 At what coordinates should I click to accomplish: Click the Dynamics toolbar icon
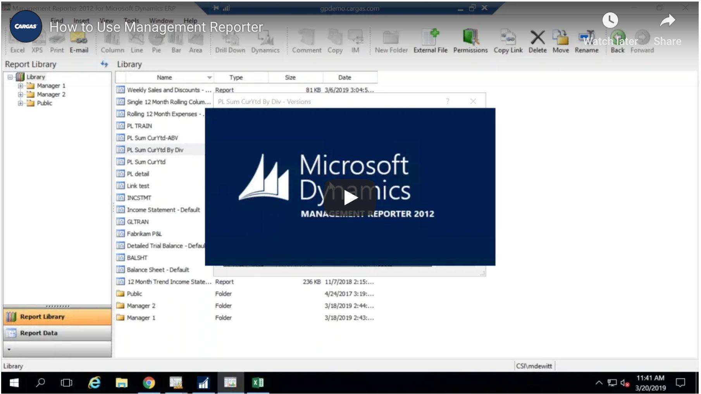(x=265, y=42)
